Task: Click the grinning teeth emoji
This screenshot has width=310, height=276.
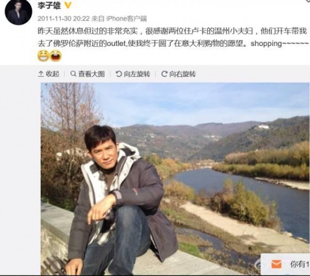Action: coord(43,56)
